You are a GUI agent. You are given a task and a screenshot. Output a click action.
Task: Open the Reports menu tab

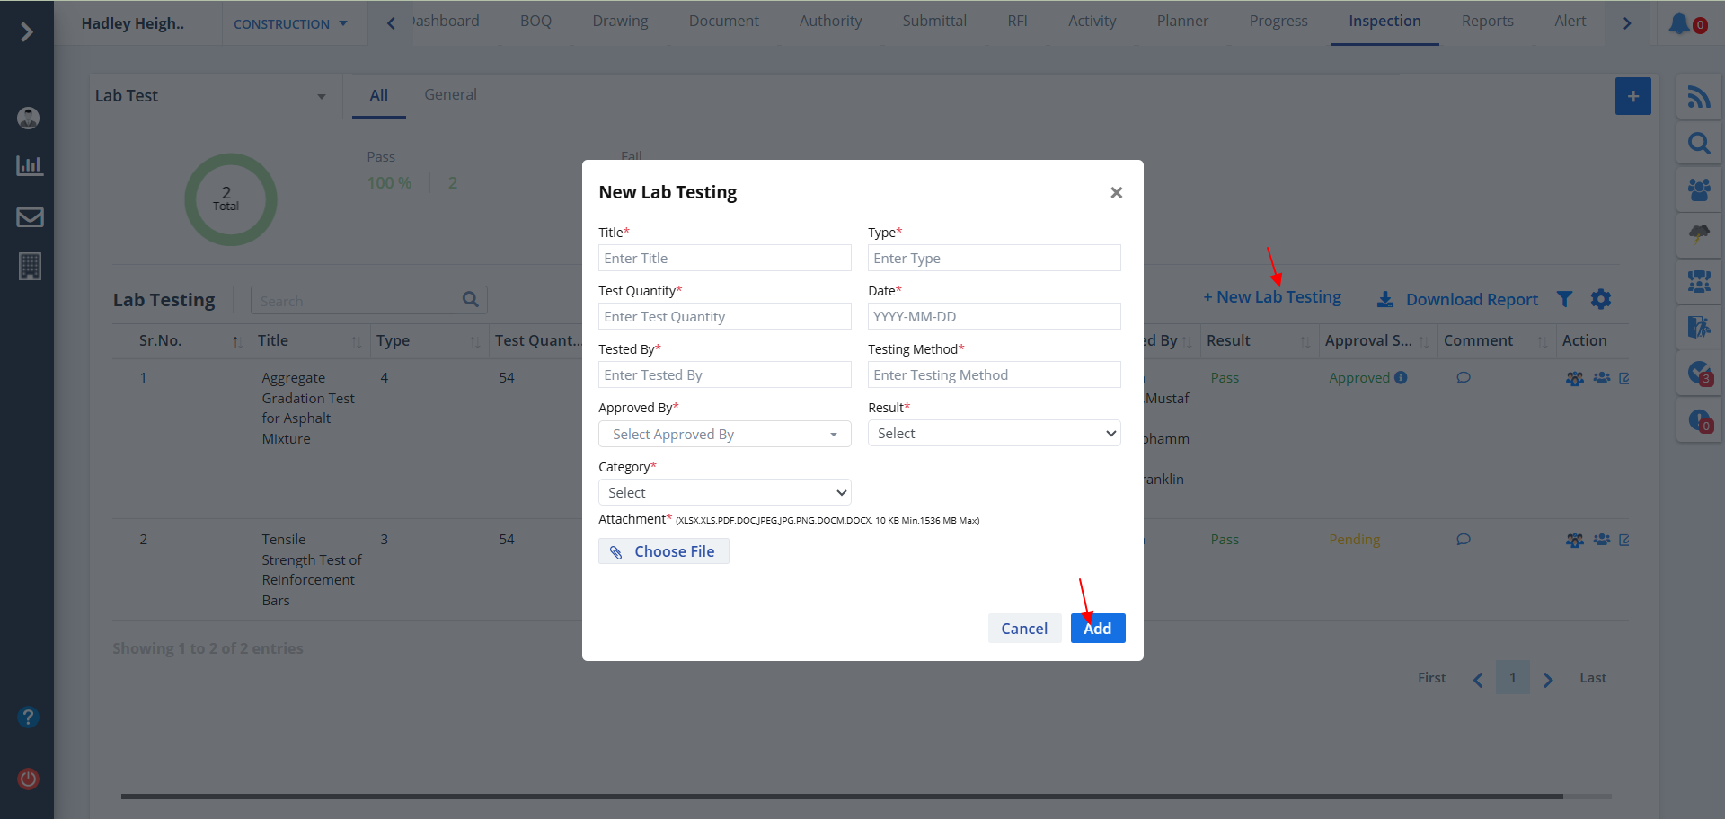click(x=1487, y=22)
